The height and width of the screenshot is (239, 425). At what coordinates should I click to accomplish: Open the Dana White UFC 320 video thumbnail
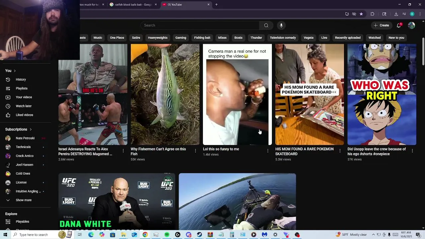[x=117, y=201]
